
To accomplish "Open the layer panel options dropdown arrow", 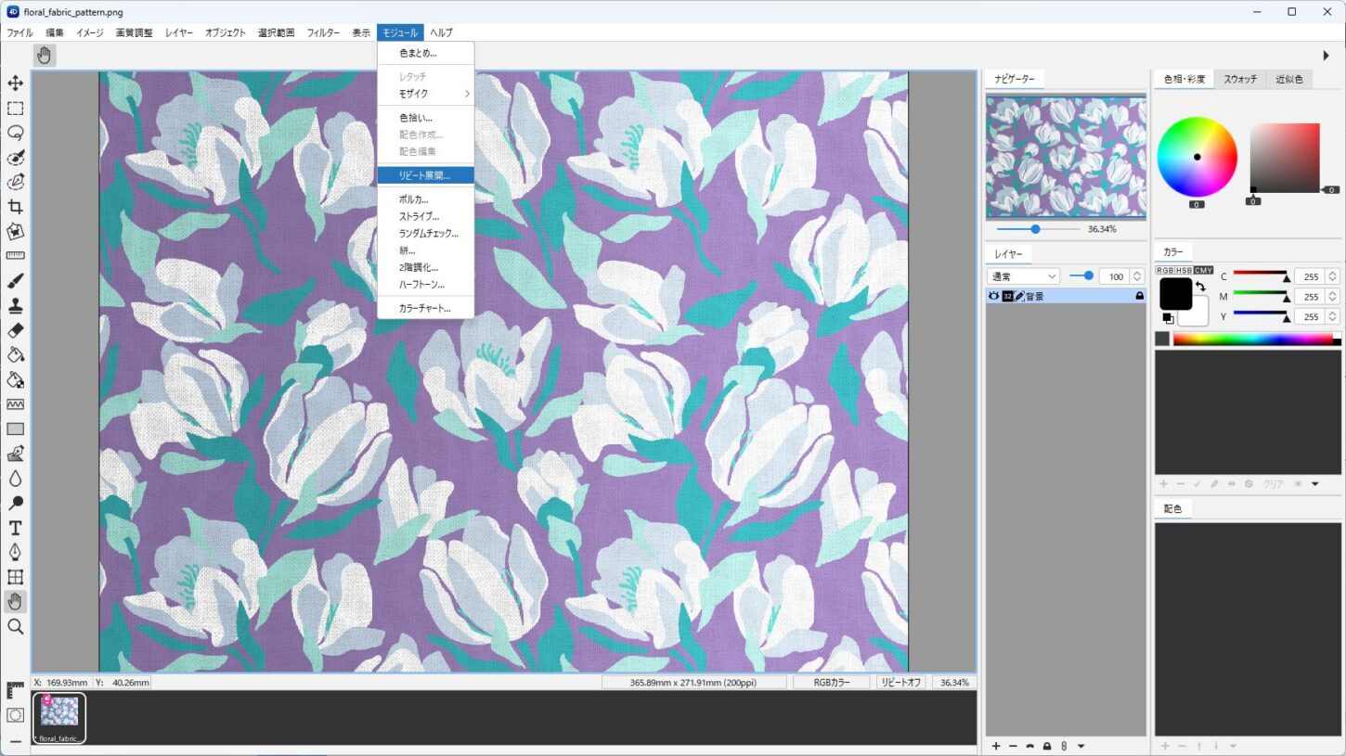I will coord(1081,746).
